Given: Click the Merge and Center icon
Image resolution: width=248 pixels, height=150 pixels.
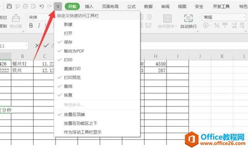Looking at the screenshot, I should coord(167,19).
